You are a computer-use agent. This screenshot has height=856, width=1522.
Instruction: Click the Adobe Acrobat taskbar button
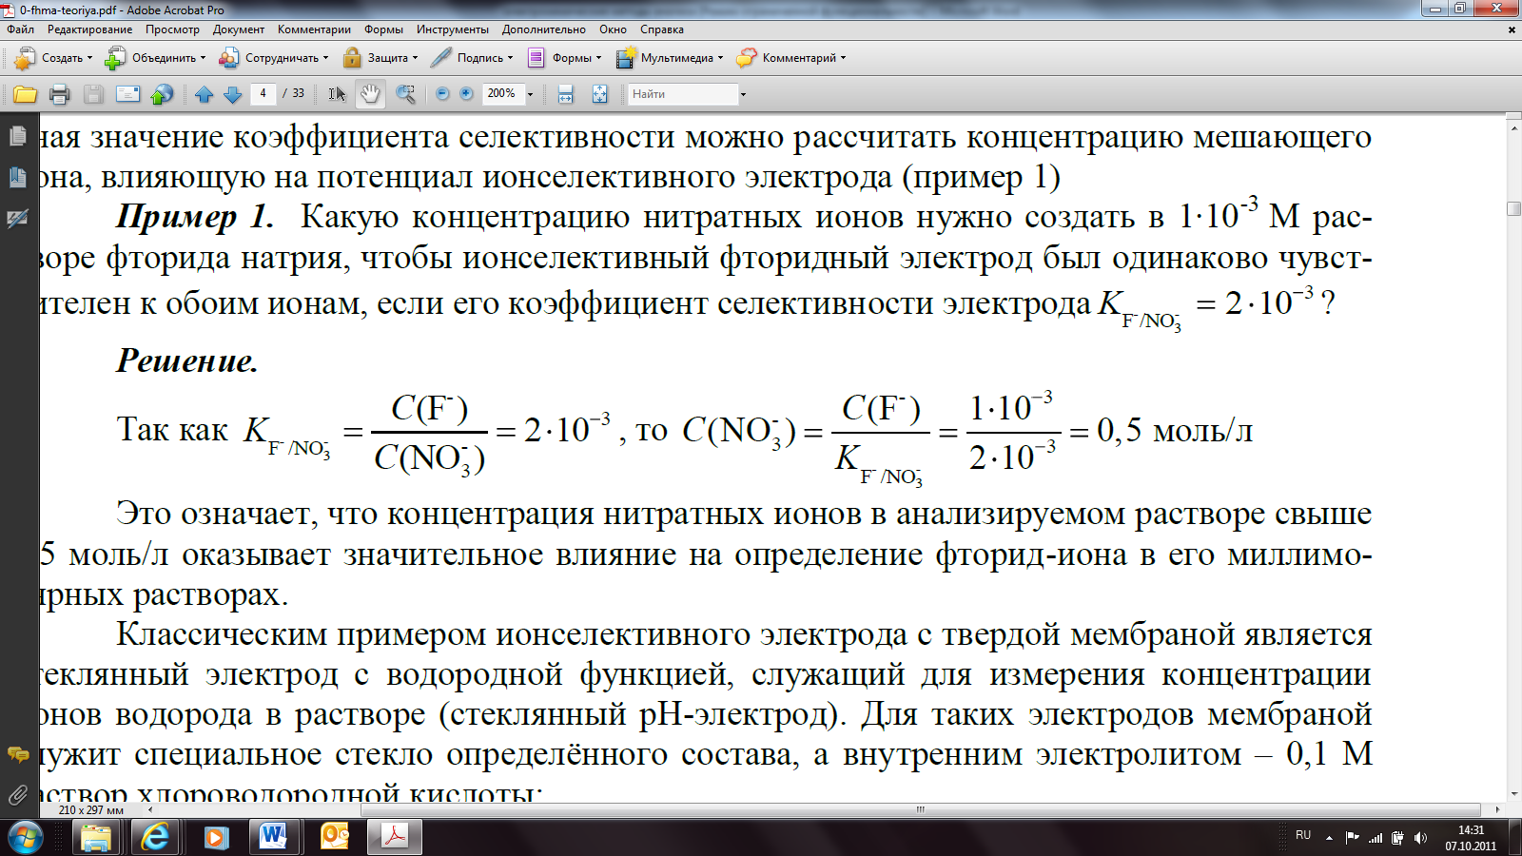[394, 838]
